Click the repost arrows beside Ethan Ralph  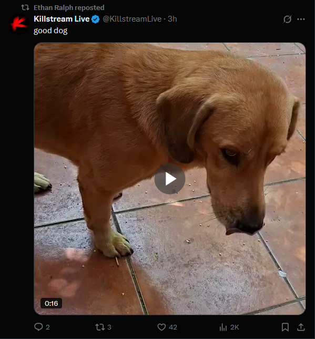(x=25, y=7)
